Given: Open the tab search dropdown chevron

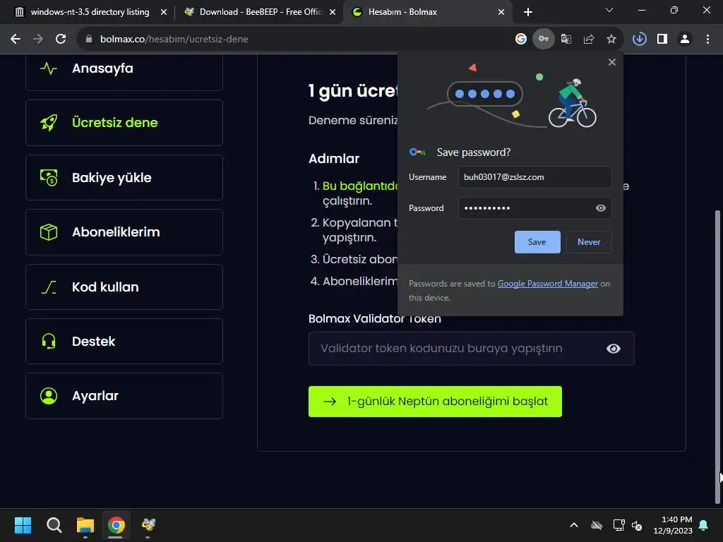Looking at the screenshot, I should pos(609,10).
